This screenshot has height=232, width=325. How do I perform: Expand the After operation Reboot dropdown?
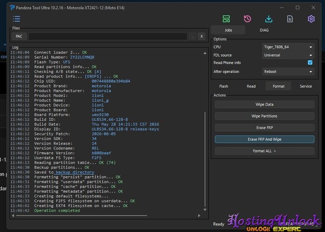(288, 71)
